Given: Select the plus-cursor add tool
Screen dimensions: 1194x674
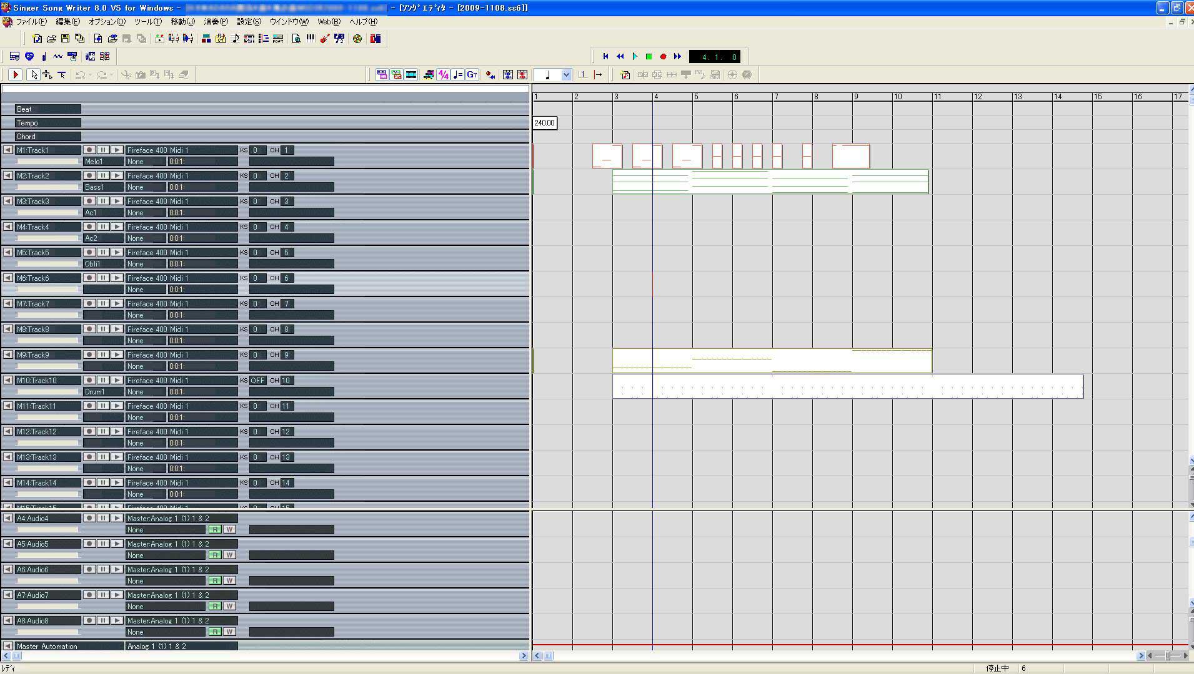Looking at the screenshot, I should (x=47, y=74).
